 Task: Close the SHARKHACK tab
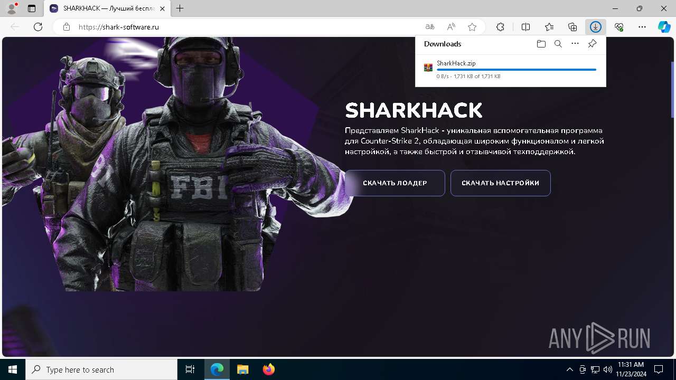click(x=162, y=8)
